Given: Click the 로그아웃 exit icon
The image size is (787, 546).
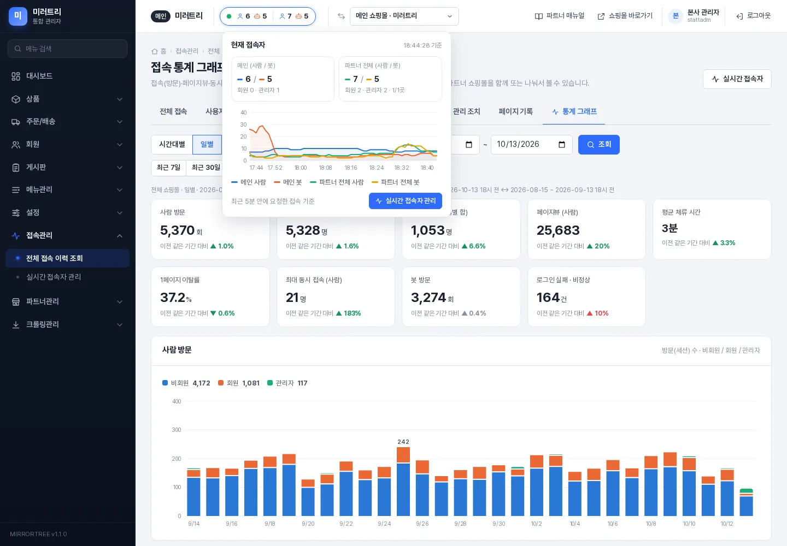Looking at the screenshot, I should (739, 16).
